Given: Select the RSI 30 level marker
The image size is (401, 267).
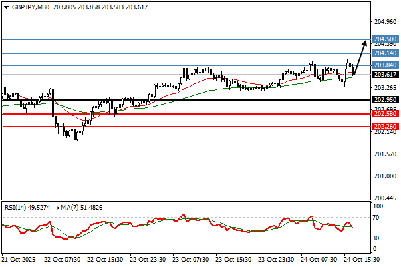Looking at the screenshot, I should (377, 238).
